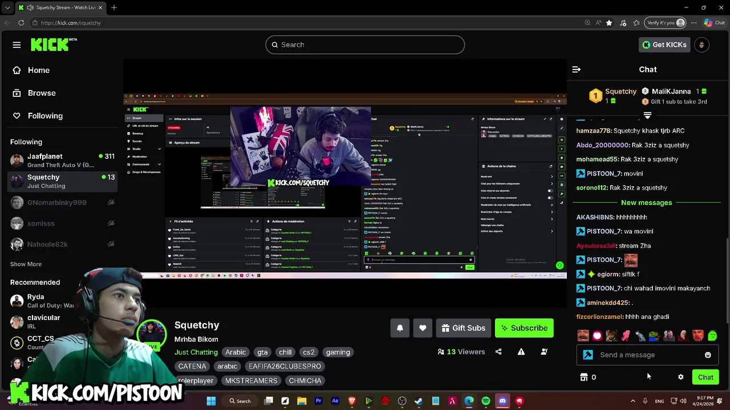
Task: Reload the page
Action: pyautogui.click(x=21, y=23)
